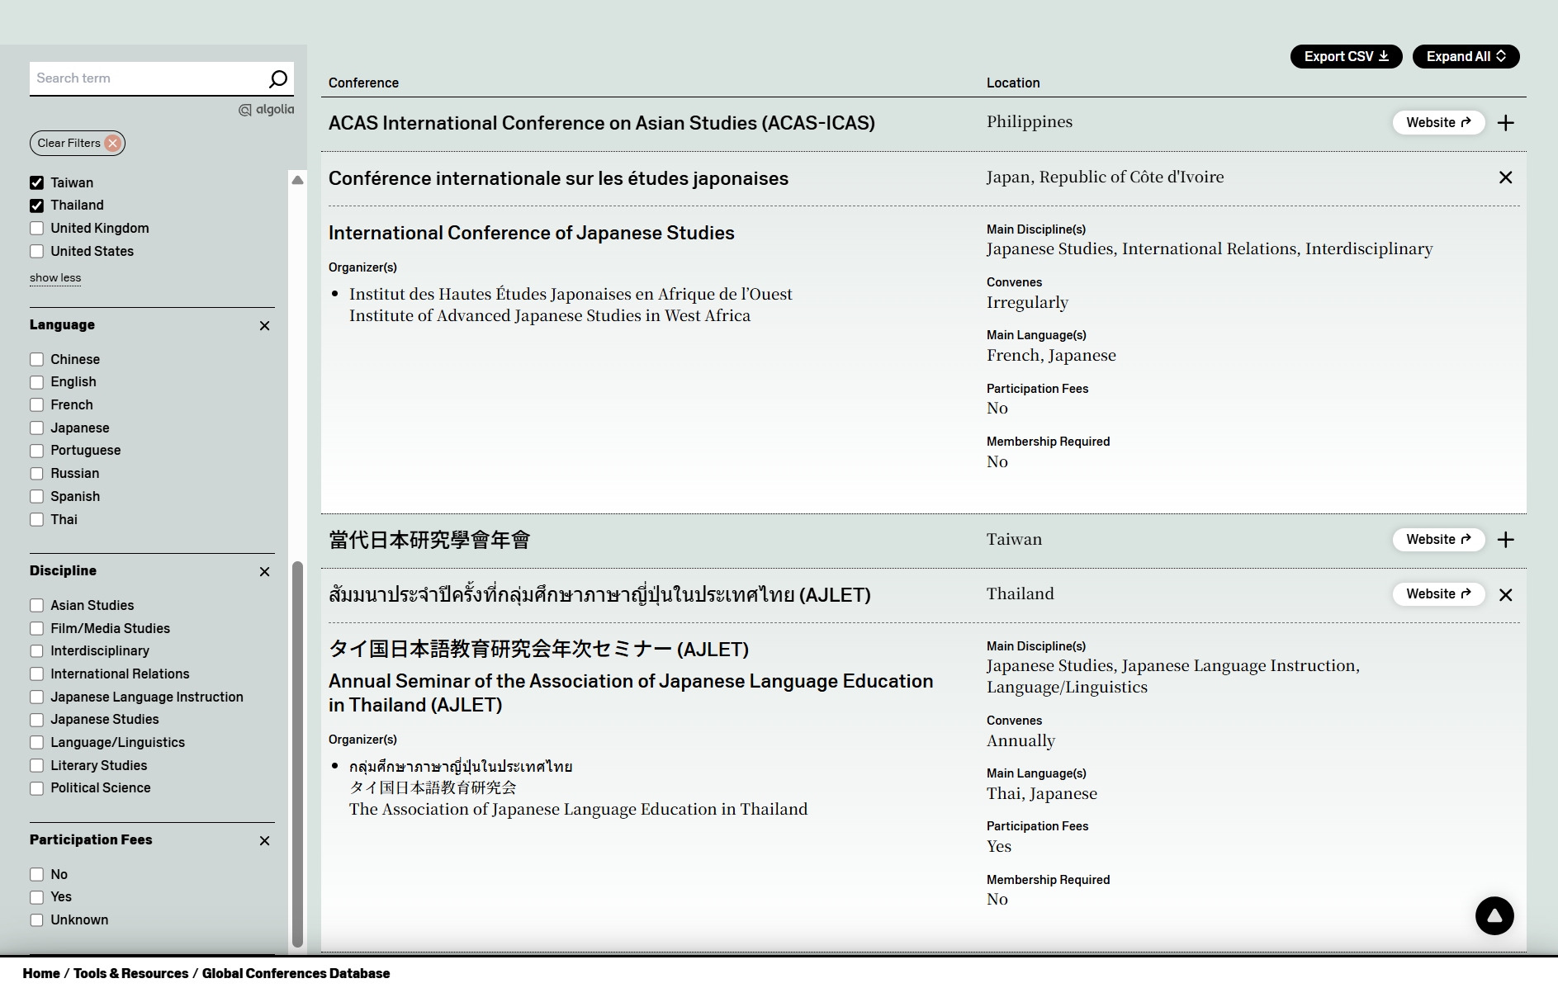Collapse the Discipline filter section

[x=264, y=572]
